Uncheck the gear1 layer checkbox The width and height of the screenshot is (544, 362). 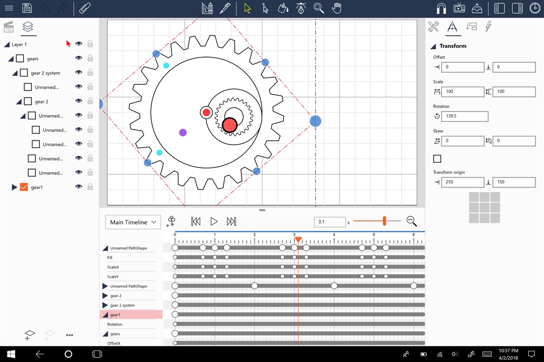click(24, 187)
